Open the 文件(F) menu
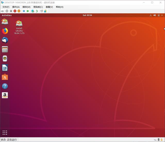The height and width of the screenshot is (142, 165). click(x=6, y=7)
